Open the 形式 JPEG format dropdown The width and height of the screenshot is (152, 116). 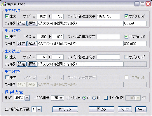[27, 98]
